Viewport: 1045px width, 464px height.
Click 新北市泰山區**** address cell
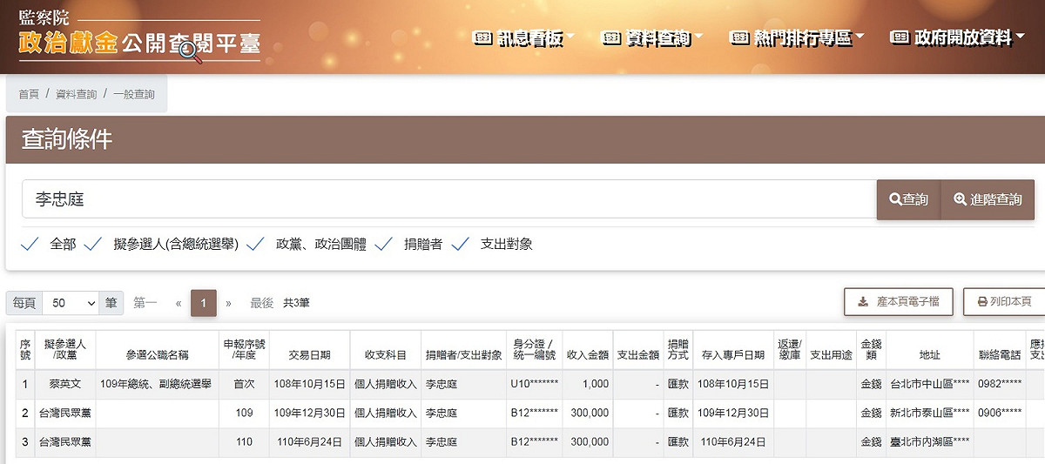coord(929,413)
